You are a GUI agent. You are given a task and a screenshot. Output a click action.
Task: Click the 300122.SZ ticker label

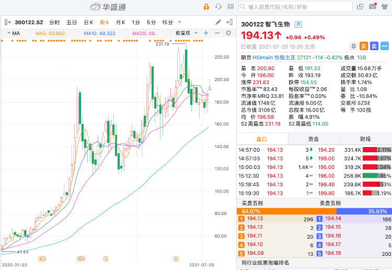click(29, 22)
